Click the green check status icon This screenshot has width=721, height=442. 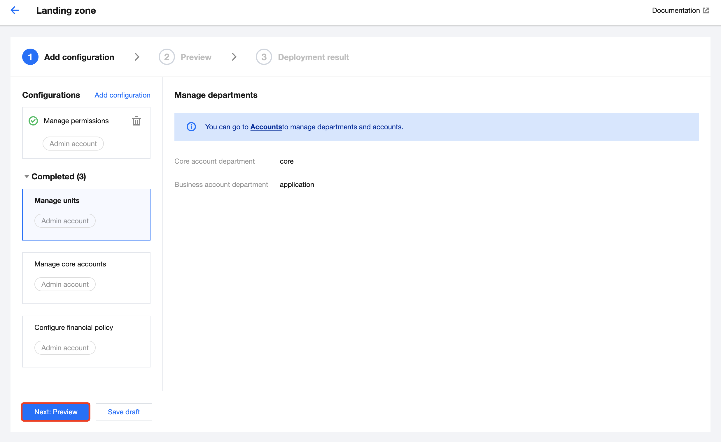coord(33,121)
